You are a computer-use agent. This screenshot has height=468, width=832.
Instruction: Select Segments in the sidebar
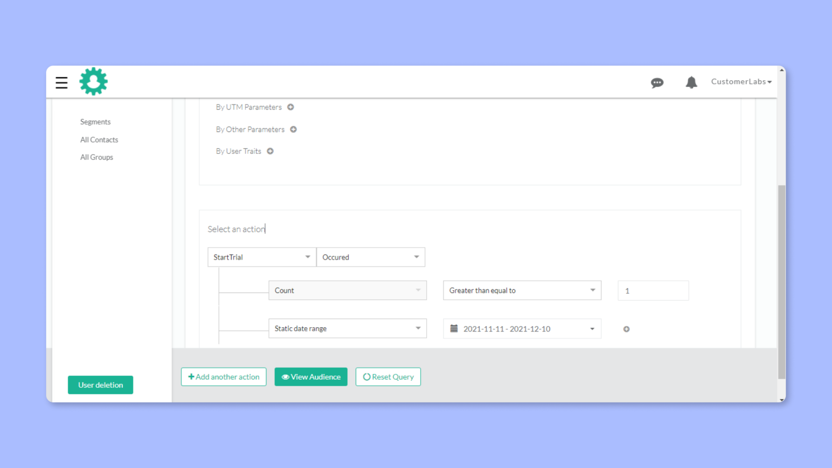click(95, 121)
